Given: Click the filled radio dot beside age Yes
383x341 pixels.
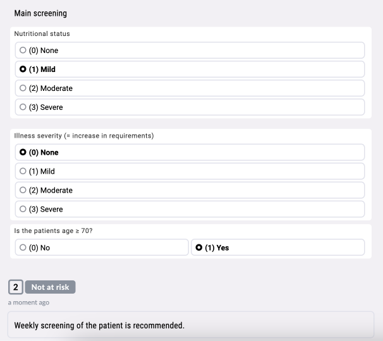Looking at the screenshot, I should click(x=199, y=248).
